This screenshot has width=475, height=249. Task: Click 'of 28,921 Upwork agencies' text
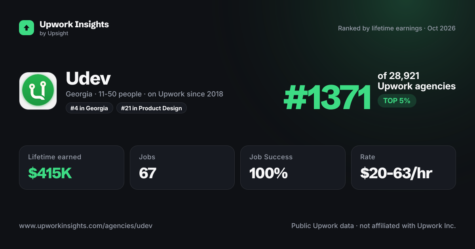(x=416, y=81)
